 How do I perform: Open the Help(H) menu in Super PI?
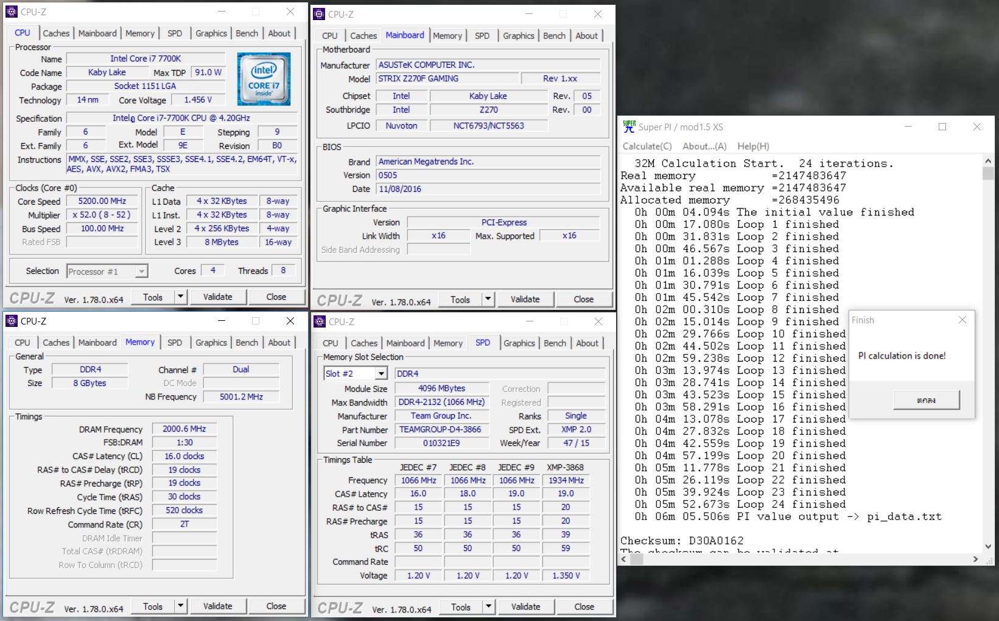[x=753, y=146]
